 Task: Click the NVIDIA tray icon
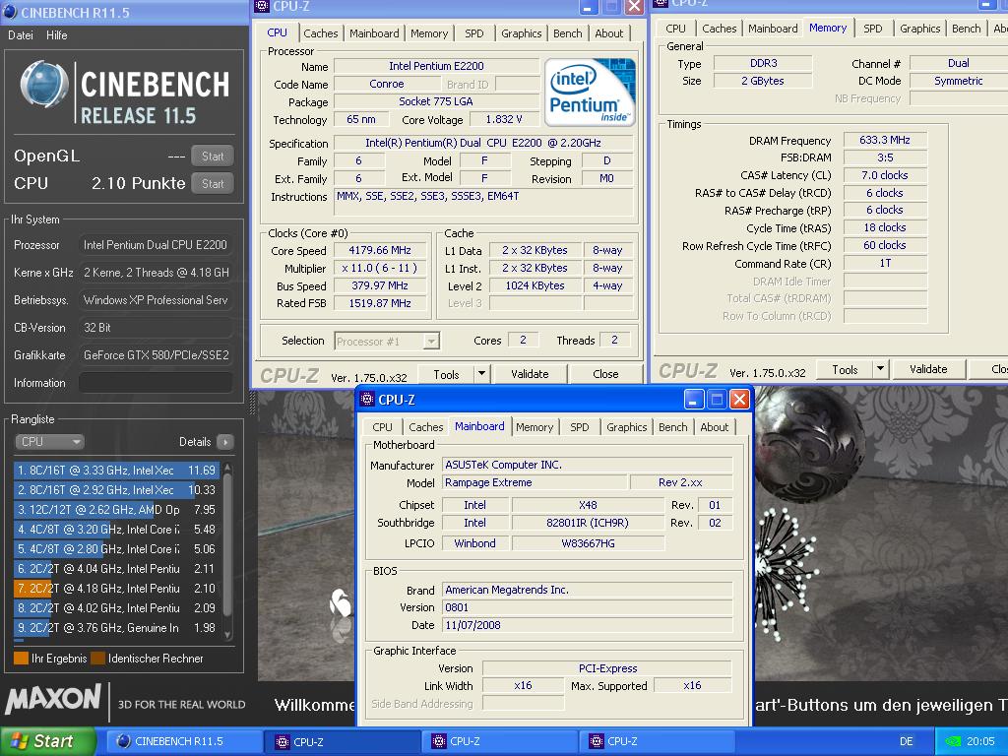tap(952, 741)
